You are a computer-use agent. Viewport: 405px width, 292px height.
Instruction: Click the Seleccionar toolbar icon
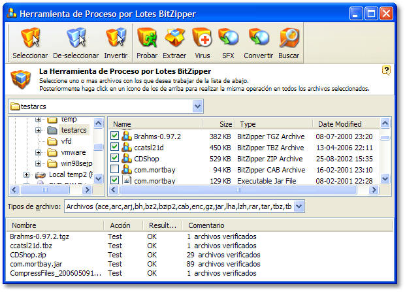coord(30,38)
